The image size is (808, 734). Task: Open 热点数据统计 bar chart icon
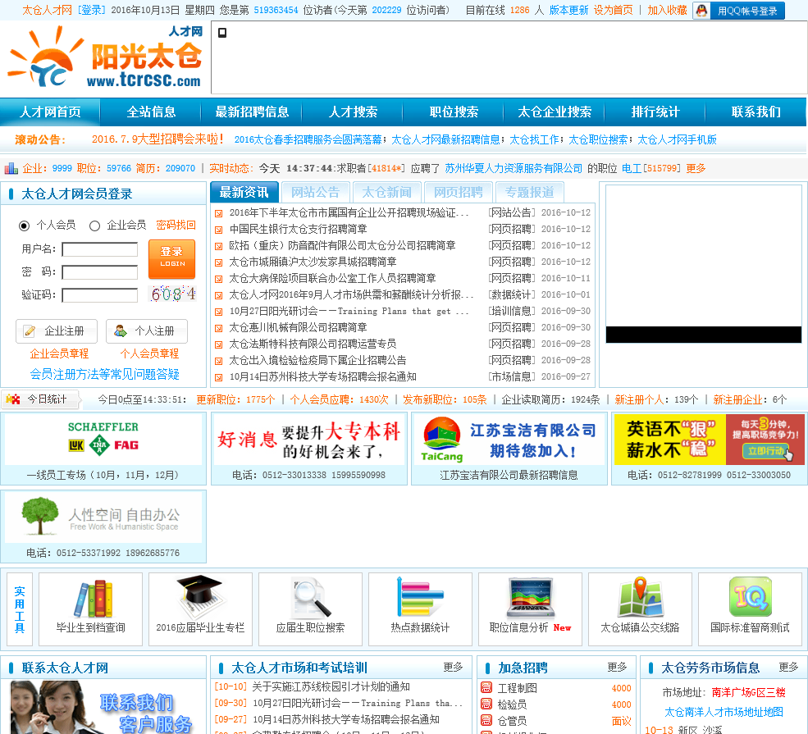coord(420,597)
